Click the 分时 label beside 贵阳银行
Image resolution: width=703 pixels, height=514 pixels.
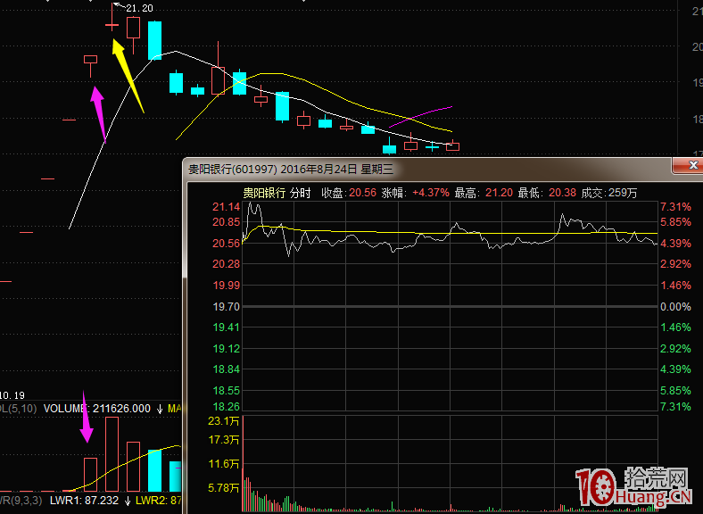tap(301, 193)
